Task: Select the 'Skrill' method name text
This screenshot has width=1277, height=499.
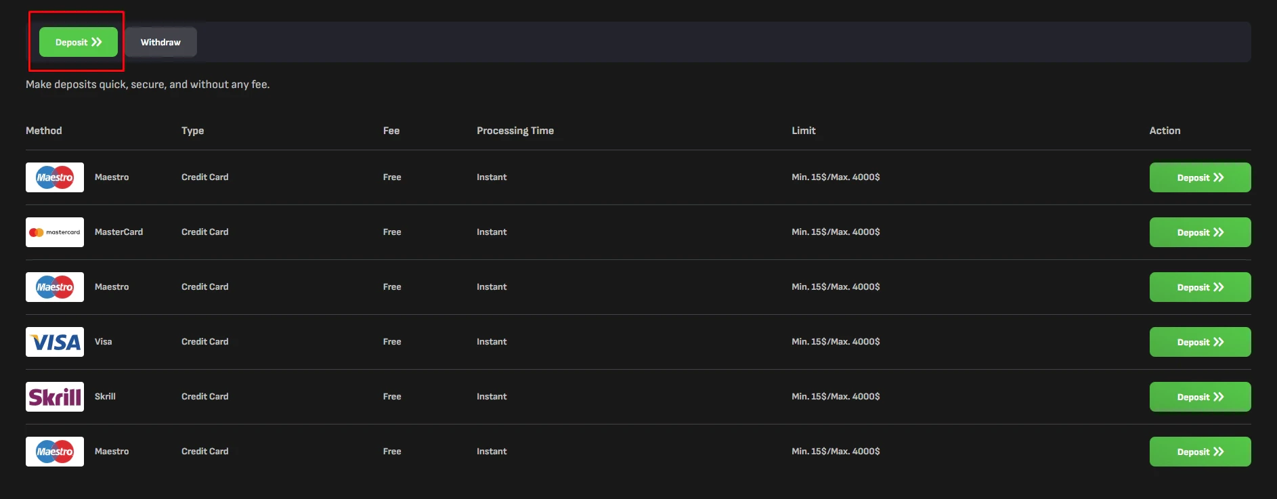Action: [x=105, y=397]
